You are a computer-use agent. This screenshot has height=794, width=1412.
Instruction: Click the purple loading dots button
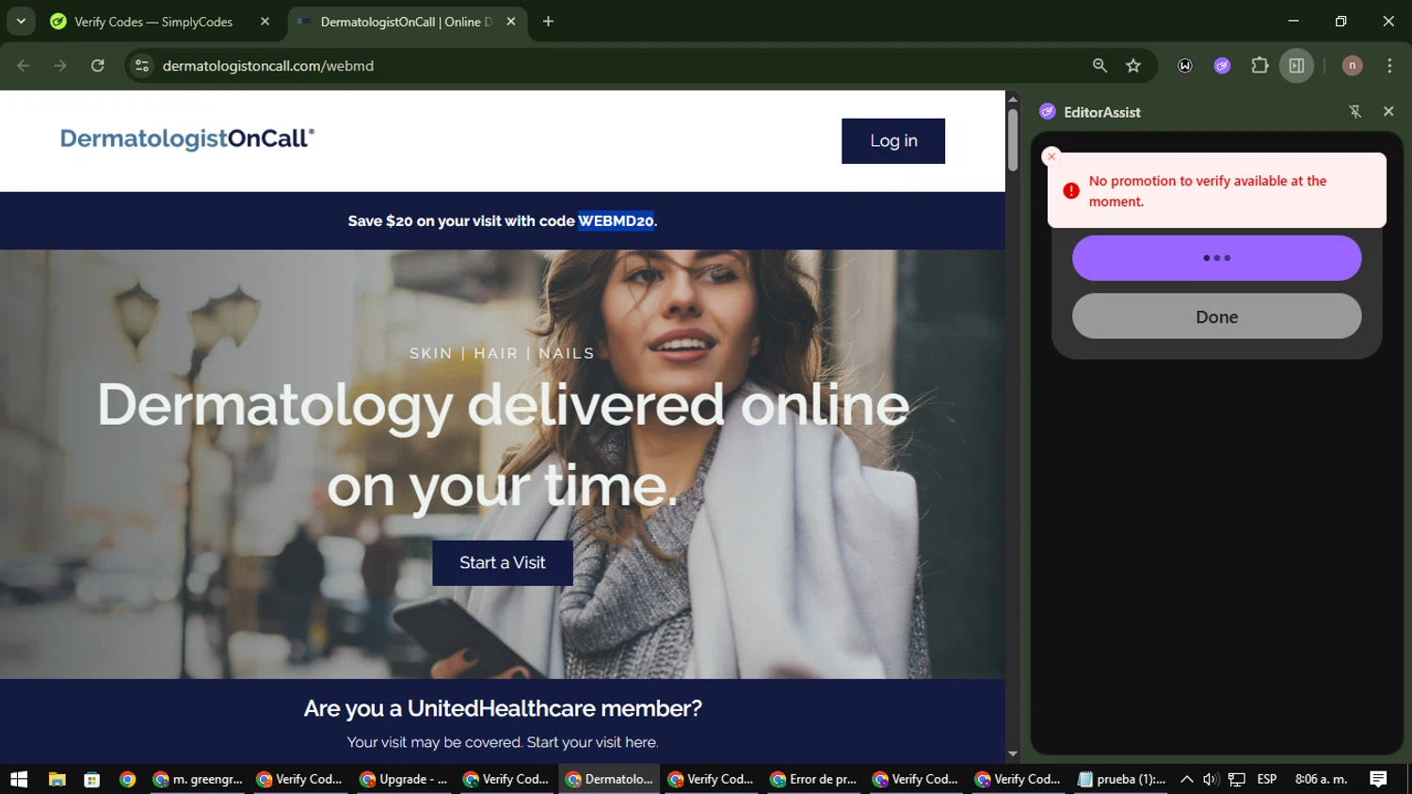click(x=1216, y=258)
